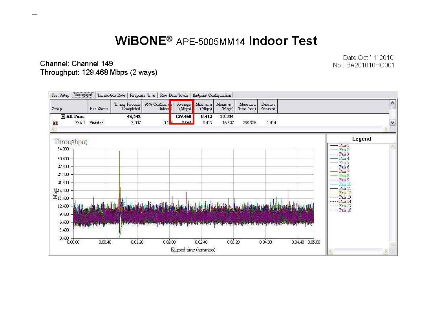
Task: Click the Throughput chart title
Action: (x=71, y=142)
